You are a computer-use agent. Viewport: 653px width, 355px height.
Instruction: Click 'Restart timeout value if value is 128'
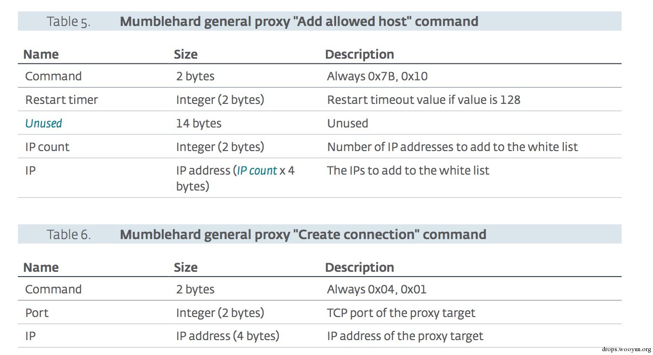(x=424, y=100)
